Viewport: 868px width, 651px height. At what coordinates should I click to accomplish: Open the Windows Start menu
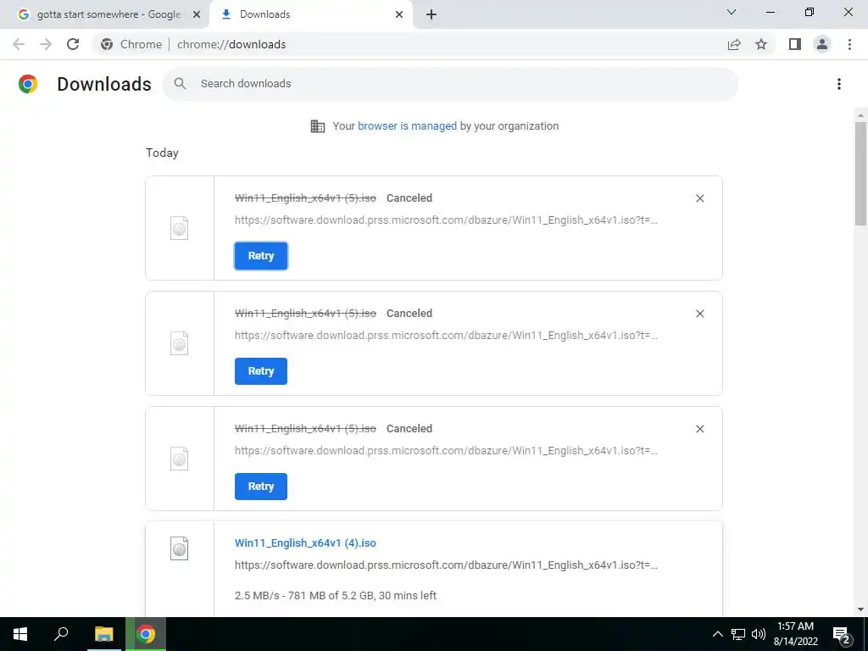click(20, 634)
